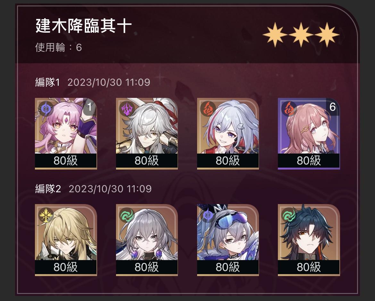Select the pink-haired character portrait in 編隊1

tap(66, 133)
